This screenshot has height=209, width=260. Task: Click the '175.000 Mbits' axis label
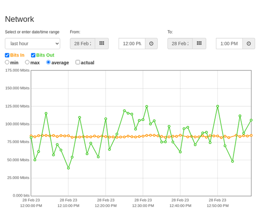17,70
